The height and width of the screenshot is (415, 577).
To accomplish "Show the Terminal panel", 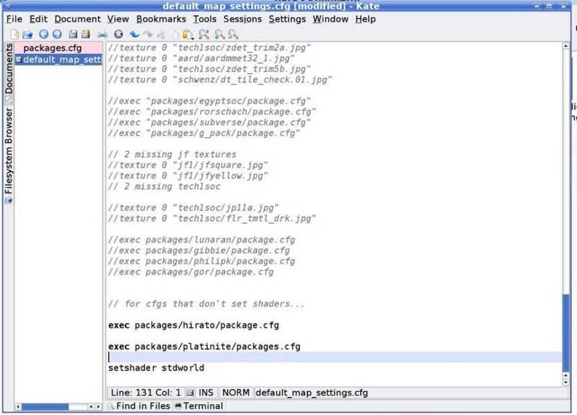I will (x=198, y=406).
